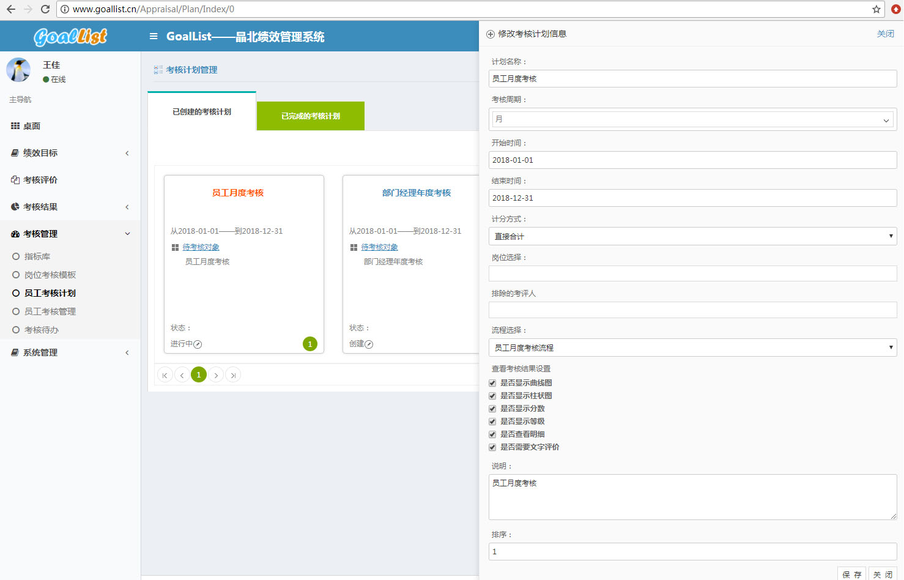The height and width of the screenshot is (580, 904).
Task: Click the browser back arrow
Action: 11,9
